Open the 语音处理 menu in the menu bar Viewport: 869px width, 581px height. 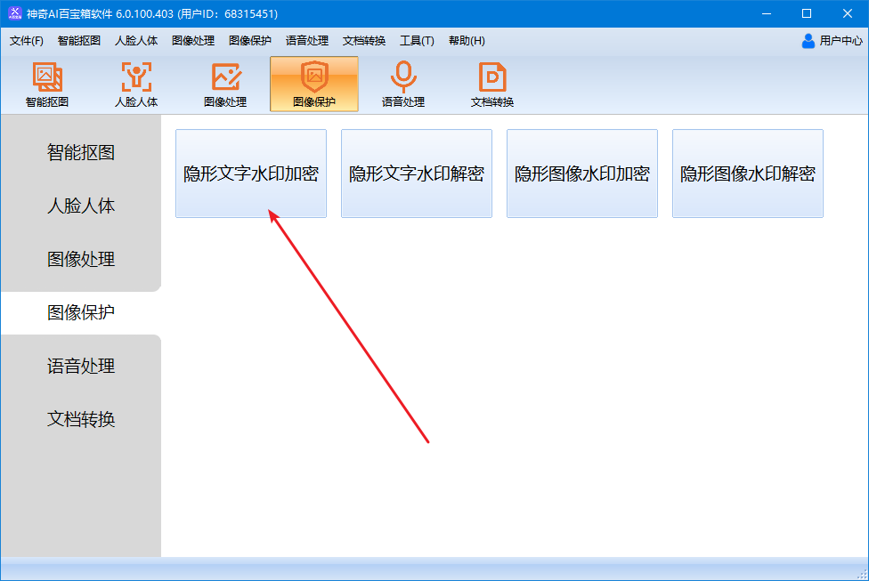click(x=307, y=40)
